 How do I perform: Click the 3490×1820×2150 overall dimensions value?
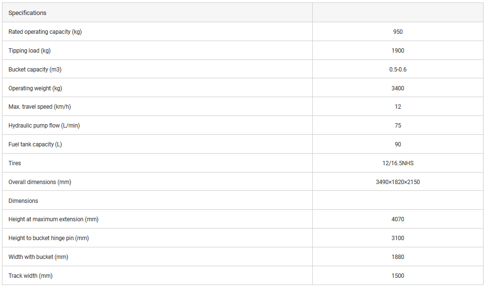[398, 182]
